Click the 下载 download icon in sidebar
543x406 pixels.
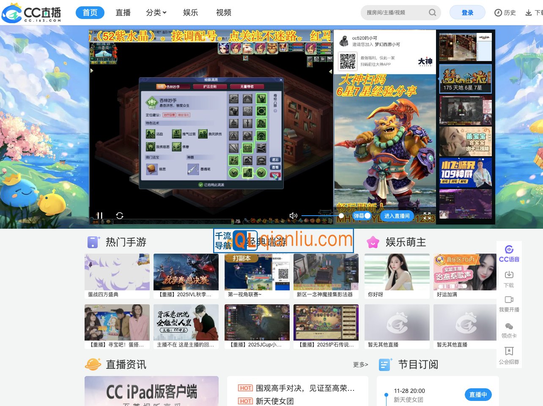click(x=509, y=278)
